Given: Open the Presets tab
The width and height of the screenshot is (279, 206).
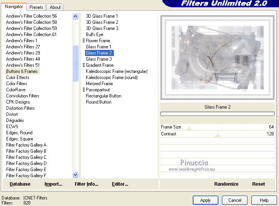Looking at the screenshot, I should (x=36, y=7).
